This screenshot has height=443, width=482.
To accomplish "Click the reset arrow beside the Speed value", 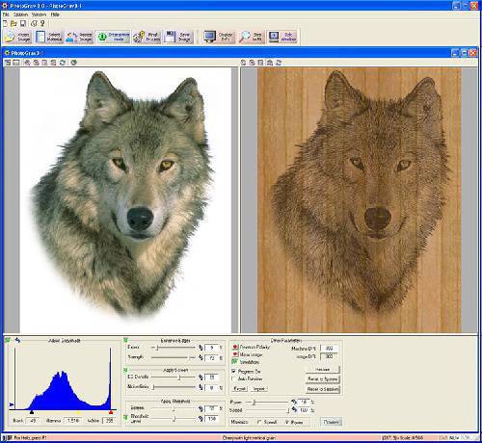I will coord(294,410).
